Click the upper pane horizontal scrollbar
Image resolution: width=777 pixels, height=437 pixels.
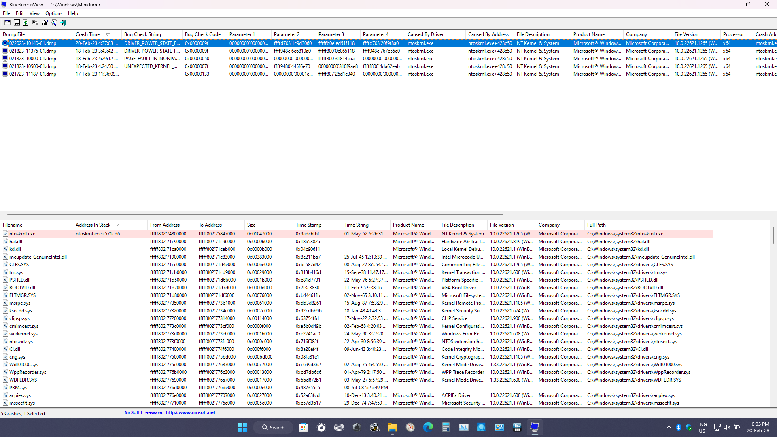pyautogui.click(x=255, y=214)
